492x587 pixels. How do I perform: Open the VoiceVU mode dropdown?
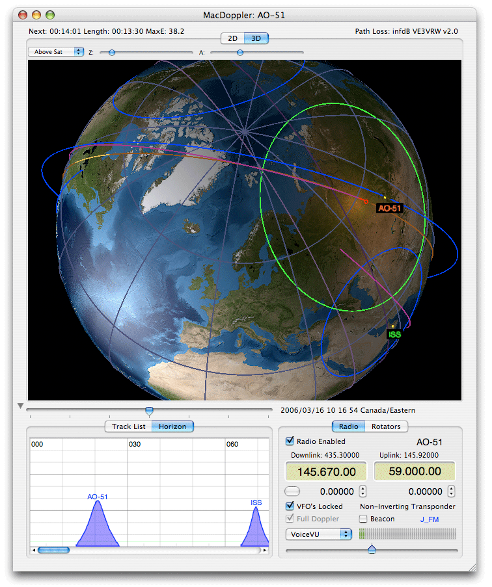pos(318,534)
